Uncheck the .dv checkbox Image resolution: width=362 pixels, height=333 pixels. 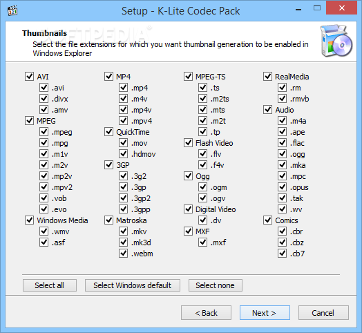202,220
